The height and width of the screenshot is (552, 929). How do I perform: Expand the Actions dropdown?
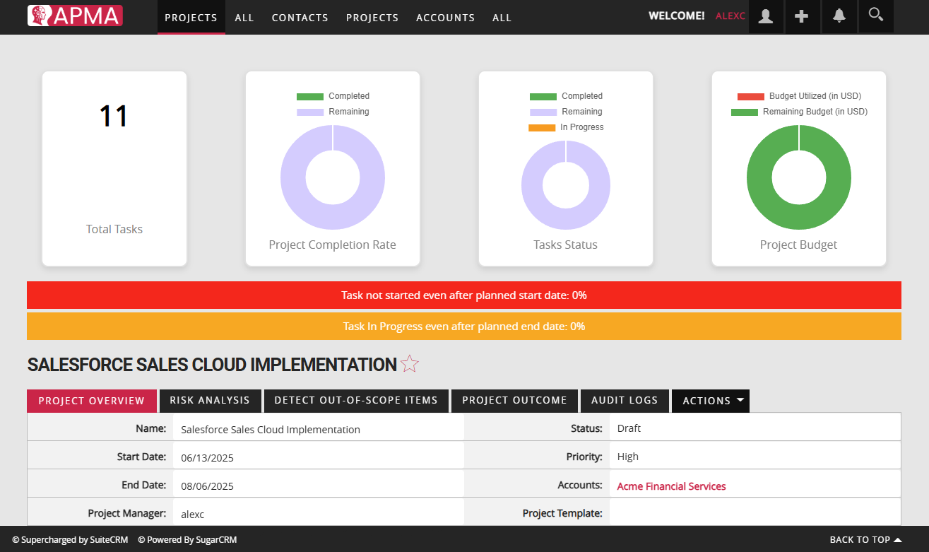tap(711, 401)
